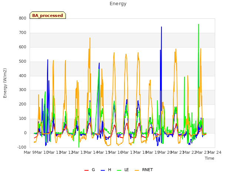Toggle the H series legend entry
The height and width of the screenshot is (177, 237).
coord(106,170)
